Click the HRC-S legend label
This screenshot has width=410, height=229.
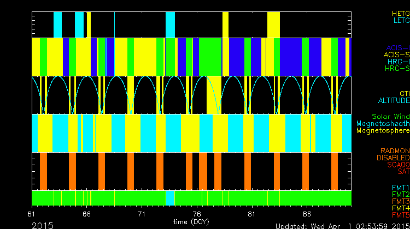point(397,69)
